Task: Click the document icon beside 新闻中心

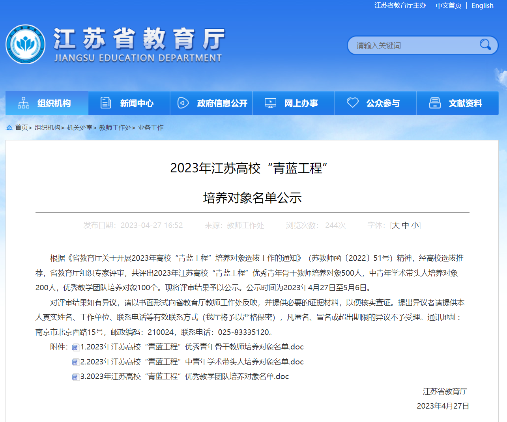Action: (106, 103)
